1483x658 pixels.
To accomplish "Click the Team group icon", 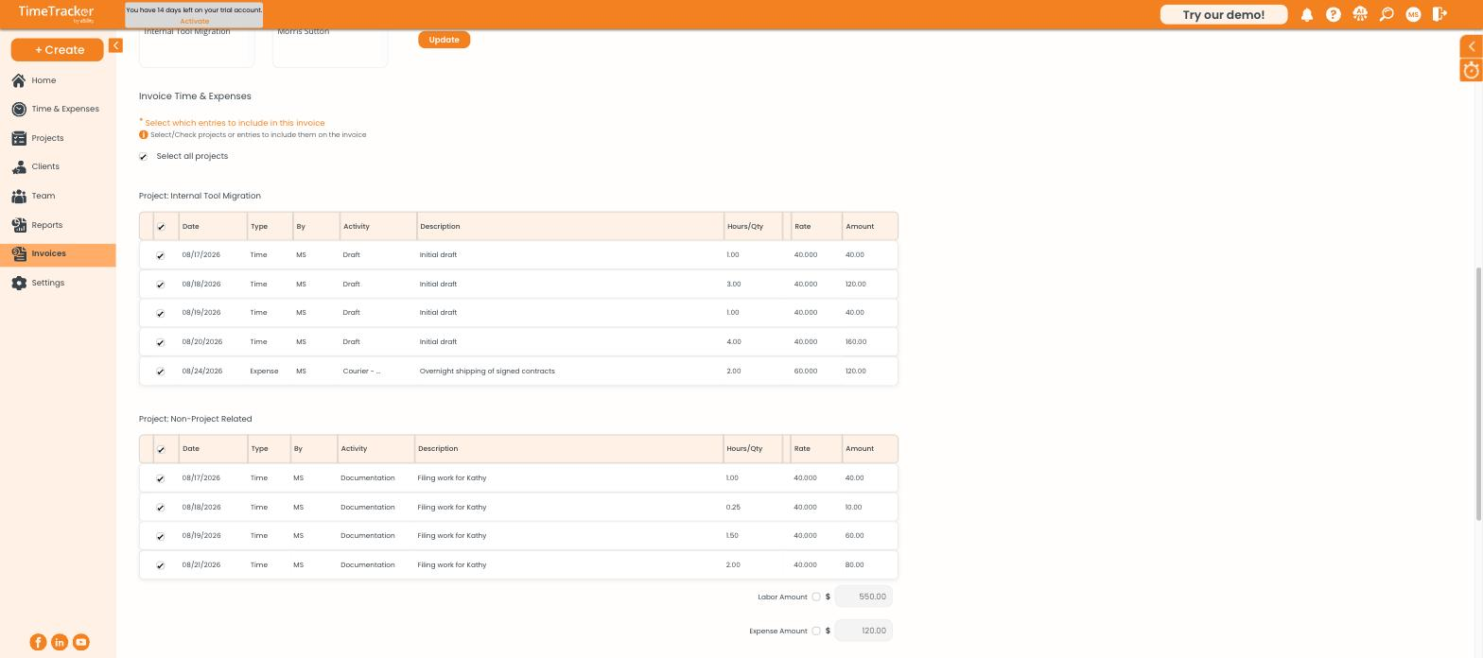I will coord(19,197).
